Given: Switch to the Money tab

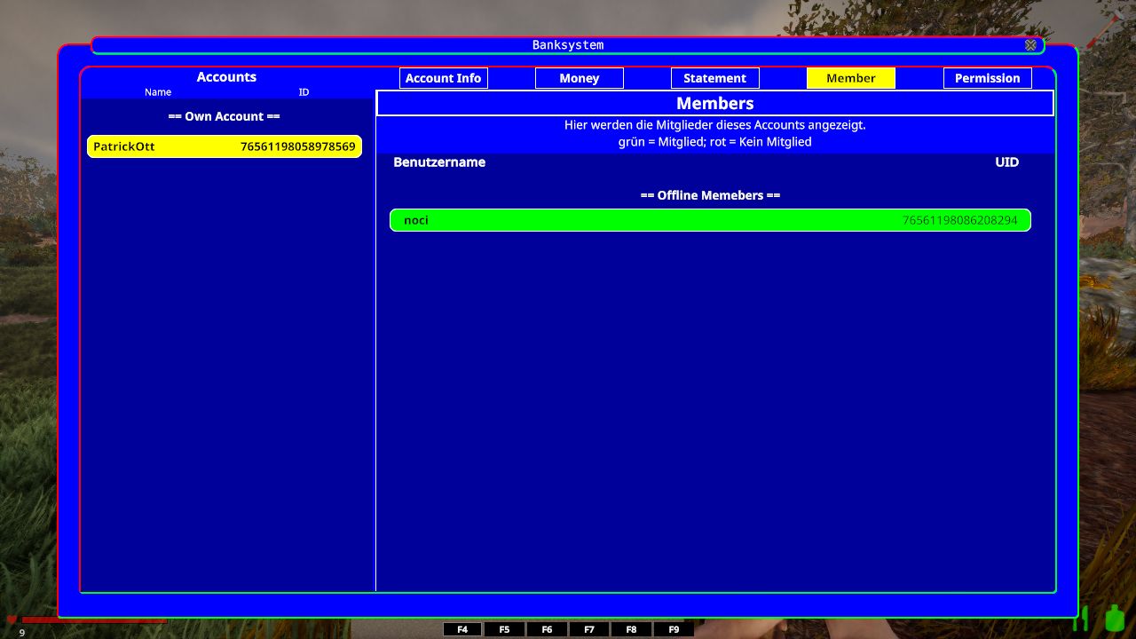Looking at the screenshot, I should pos(579,78).
